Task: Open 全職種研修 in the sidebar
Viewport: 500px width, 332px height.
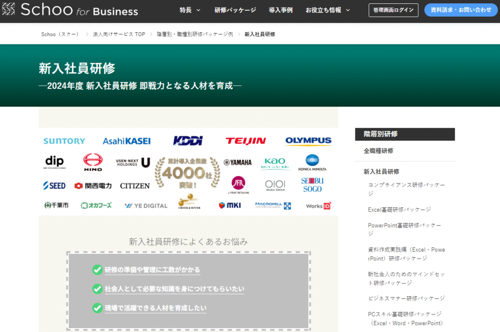Action: coord(378,151)
